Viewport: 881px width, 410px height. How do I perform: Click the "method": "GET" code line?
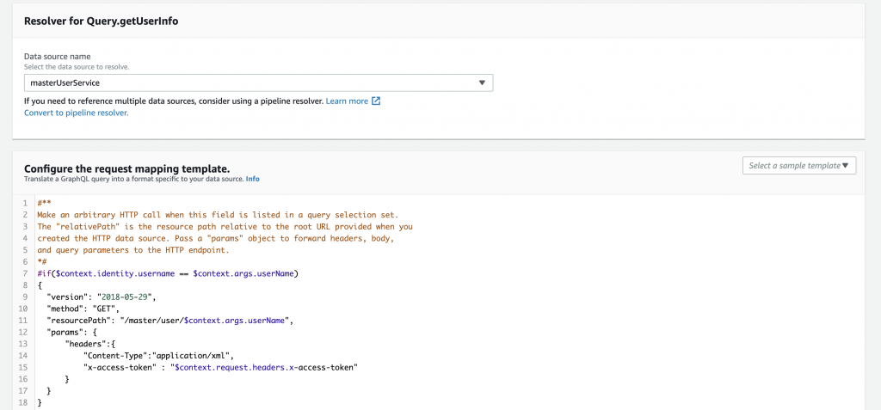[x=83, y=309]
